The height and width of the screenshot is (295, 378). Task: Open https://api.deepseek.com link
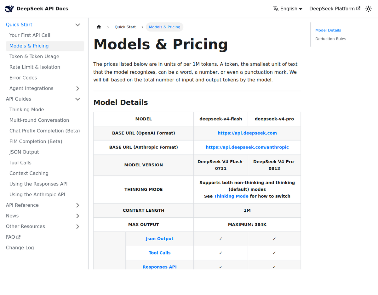pos(247,133)
